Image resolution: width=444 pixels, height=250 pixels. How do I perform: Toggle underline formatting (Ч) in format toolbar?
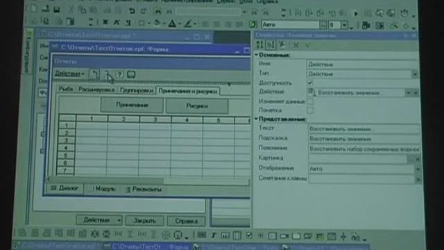(128, 22)
